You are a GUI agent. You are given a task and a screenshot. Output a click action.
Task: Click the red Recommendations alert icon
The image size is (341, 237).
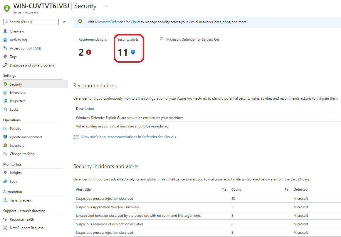(x=89, y=52)
